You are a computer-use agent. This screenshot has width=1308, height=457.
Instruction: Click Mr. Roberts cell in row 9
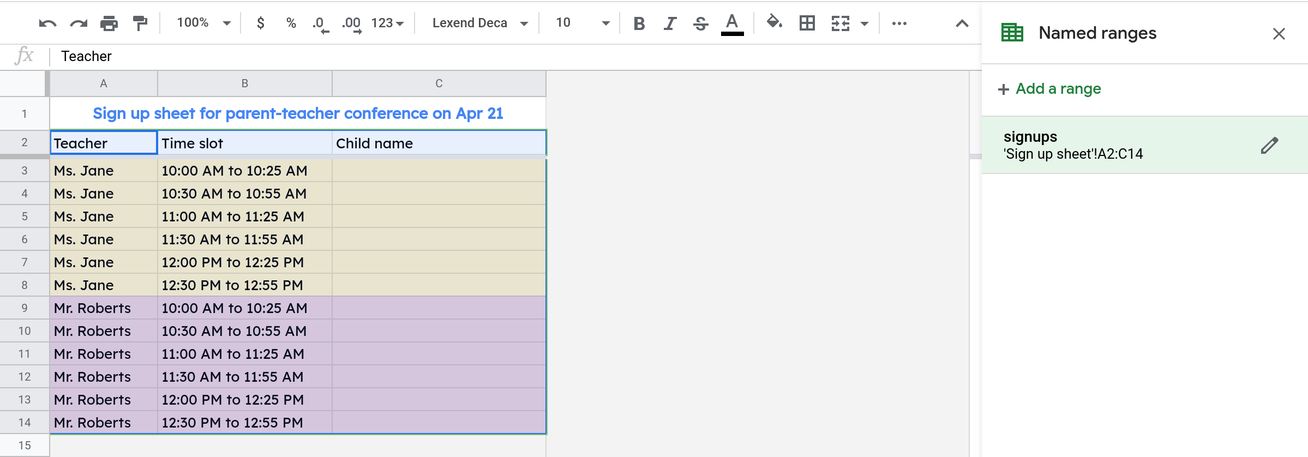(104, 308)
